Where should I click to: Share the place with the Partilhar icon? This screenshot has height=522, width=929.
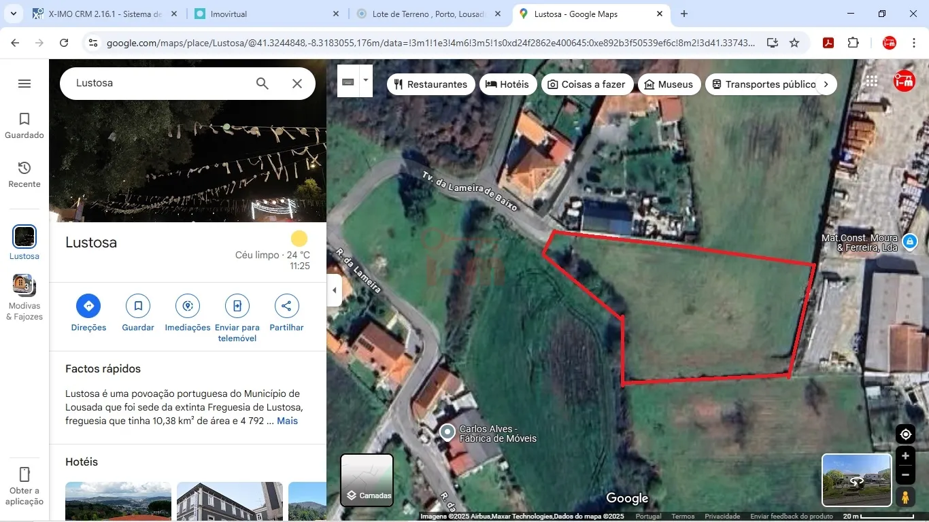[x=286, y=307]
